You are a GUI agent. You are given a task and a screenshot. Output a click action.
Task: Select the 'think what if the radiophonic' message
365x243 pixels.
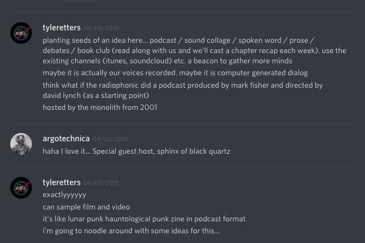tap(183, 90)
